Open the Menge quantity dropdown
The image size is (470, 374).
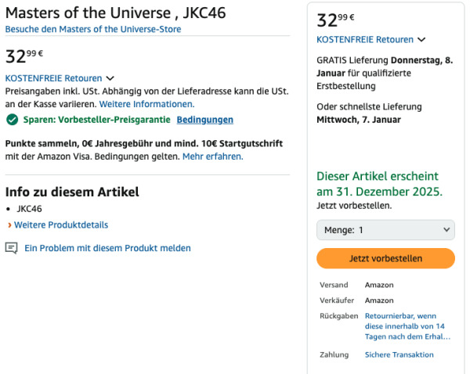coord(385,230)
